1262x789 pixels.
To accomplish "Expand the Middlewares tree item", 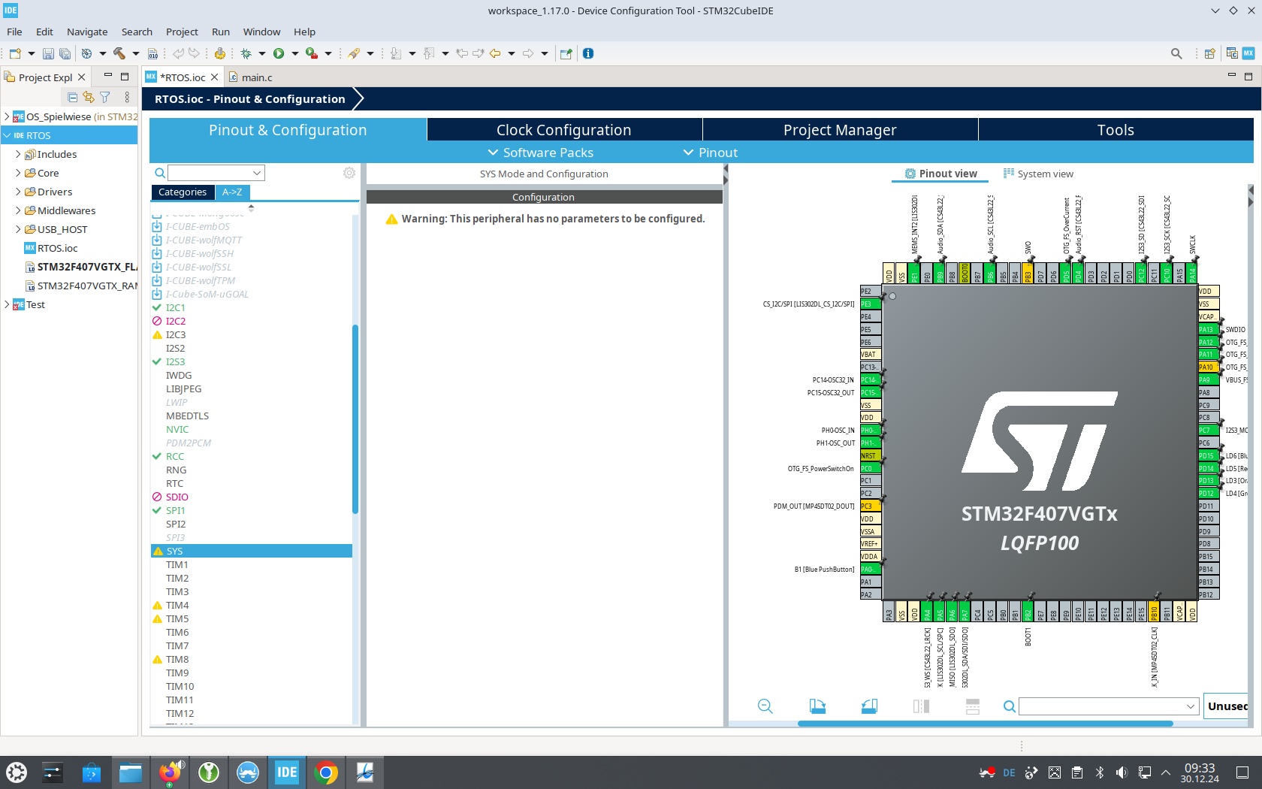I will pyautogui.click(x=20, y=210).
